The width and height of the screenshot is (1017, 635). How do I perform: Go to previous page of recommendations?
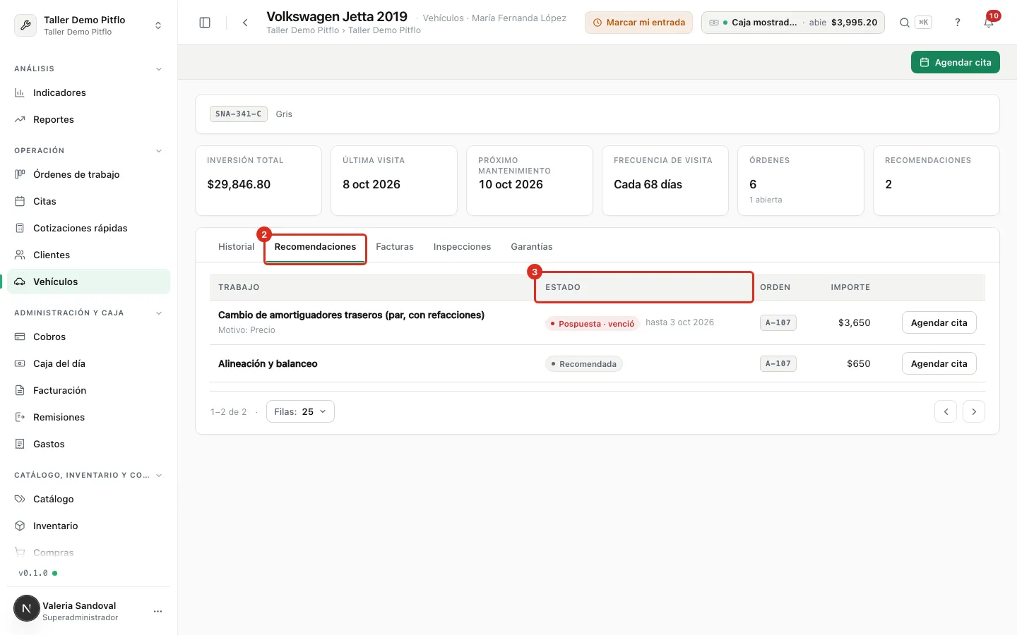pos(945,411)
